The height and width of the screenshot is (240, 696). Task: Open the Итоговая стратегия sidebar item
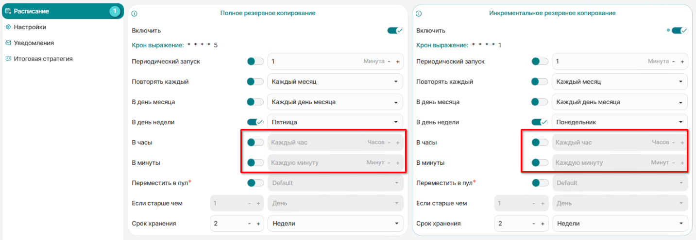pos(43,59)
